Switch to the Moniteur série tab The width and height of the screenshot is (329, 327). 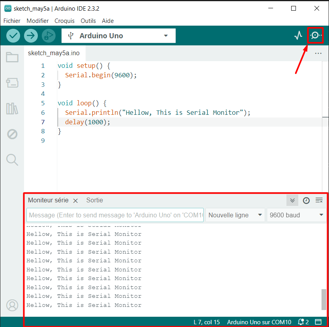(x=48, y=200)
